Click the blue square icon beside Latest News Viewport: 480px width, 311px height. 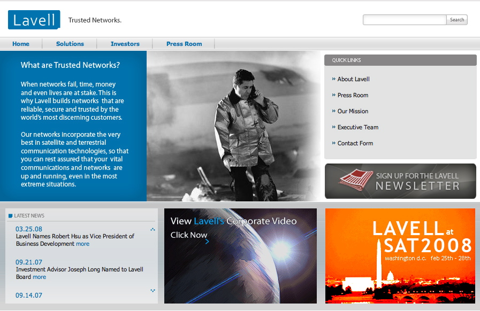point(10,215)
